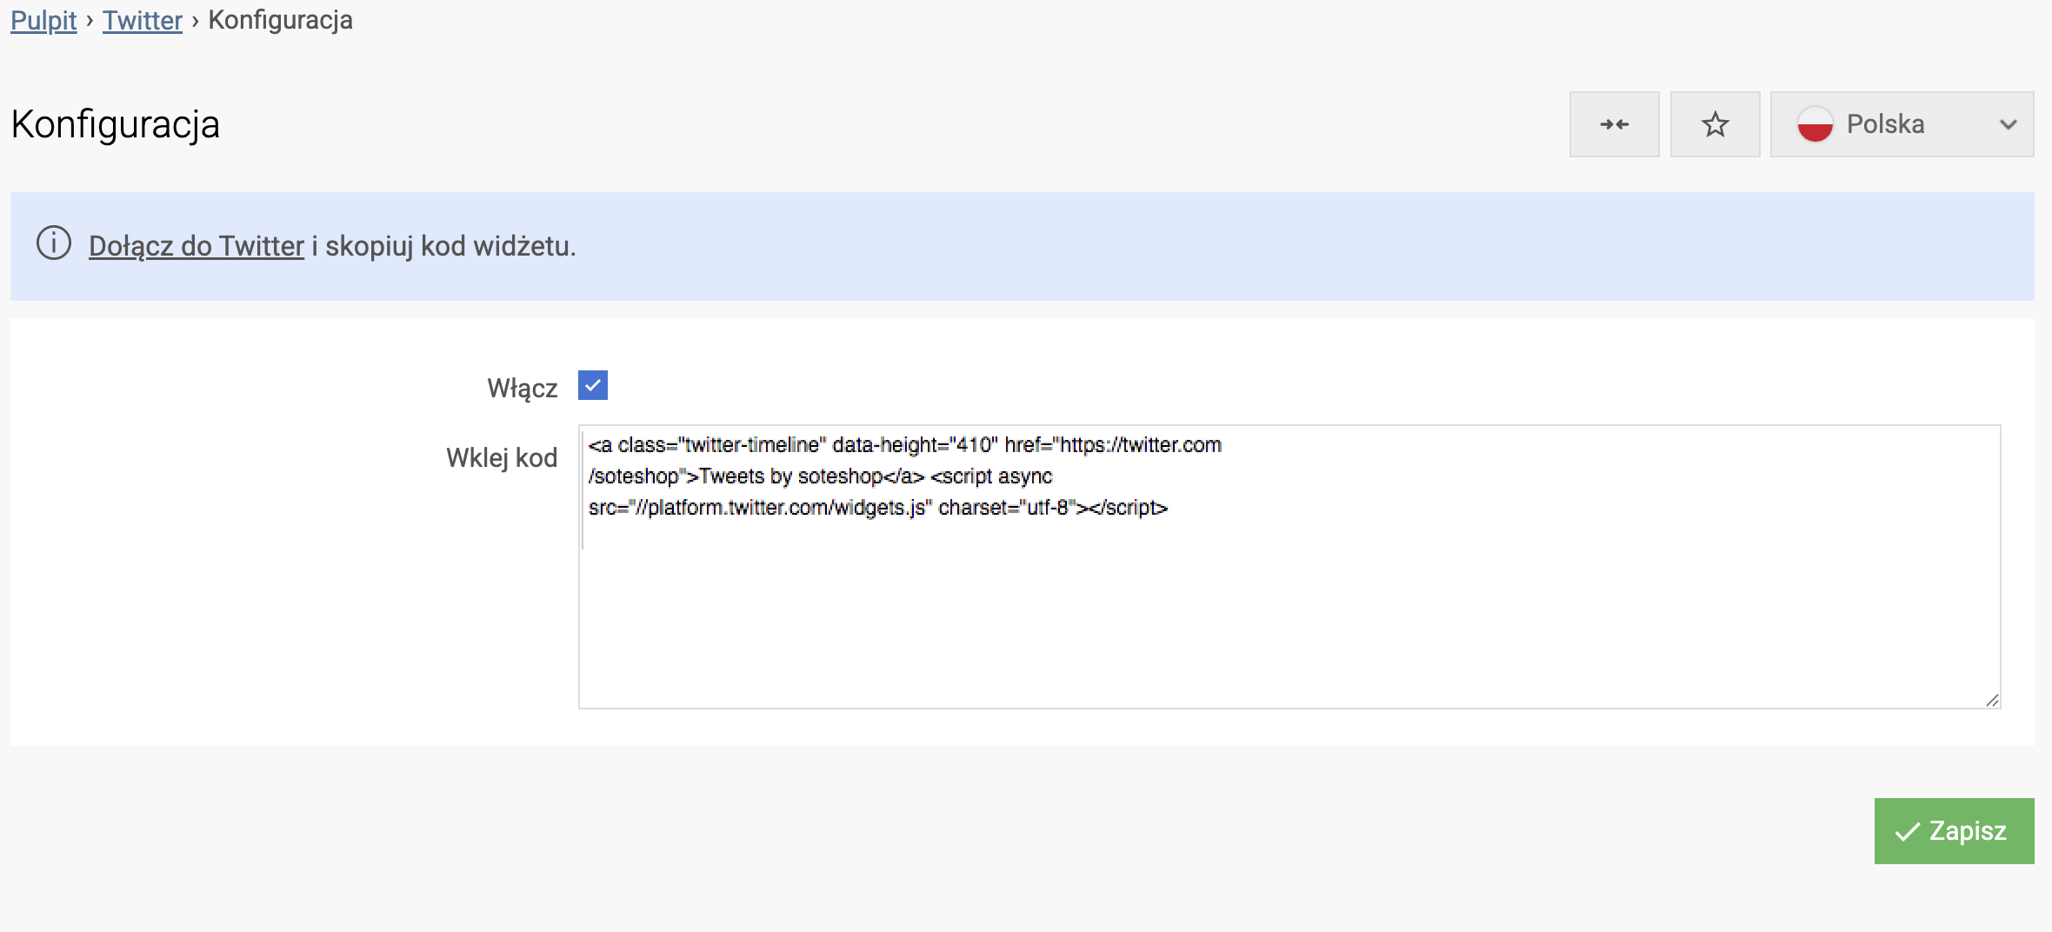Go to Pulpit breadcrumb
Screen dimensions: 2052x932
click(x=43, y=20)
